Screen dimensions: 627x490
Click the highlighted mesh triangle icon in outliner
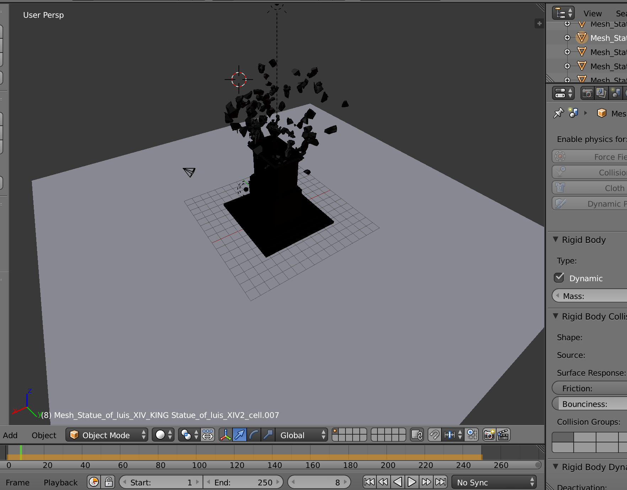pyautogui.click(x=582, y=38)
